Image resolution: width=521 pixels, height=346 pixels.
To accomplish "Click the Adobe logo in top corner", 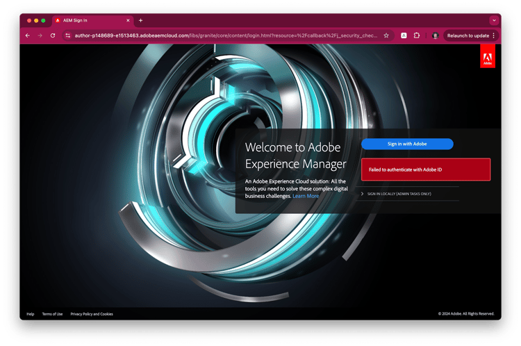I will click(x=488, y=57).
